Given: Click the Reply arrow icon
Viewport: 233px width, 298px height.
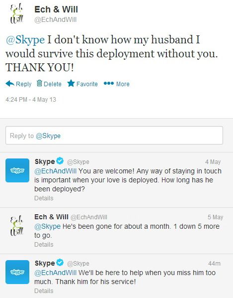Looking at the screenshot, I should pyautogui.click(x=10, y=84).
